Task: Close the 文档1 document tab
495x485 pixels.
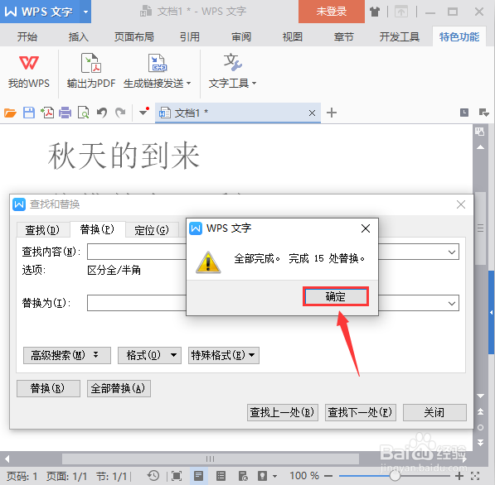Action: tap(312, 113)
